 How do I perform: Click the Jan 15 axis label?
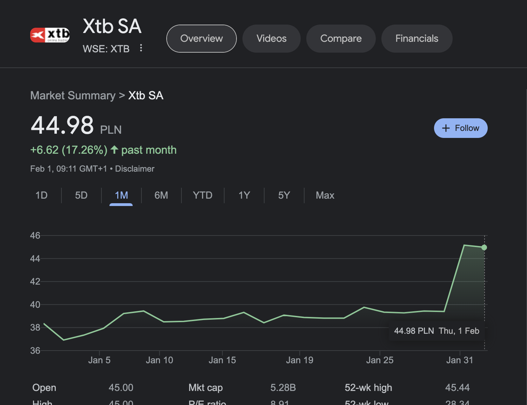click(222, 360)
